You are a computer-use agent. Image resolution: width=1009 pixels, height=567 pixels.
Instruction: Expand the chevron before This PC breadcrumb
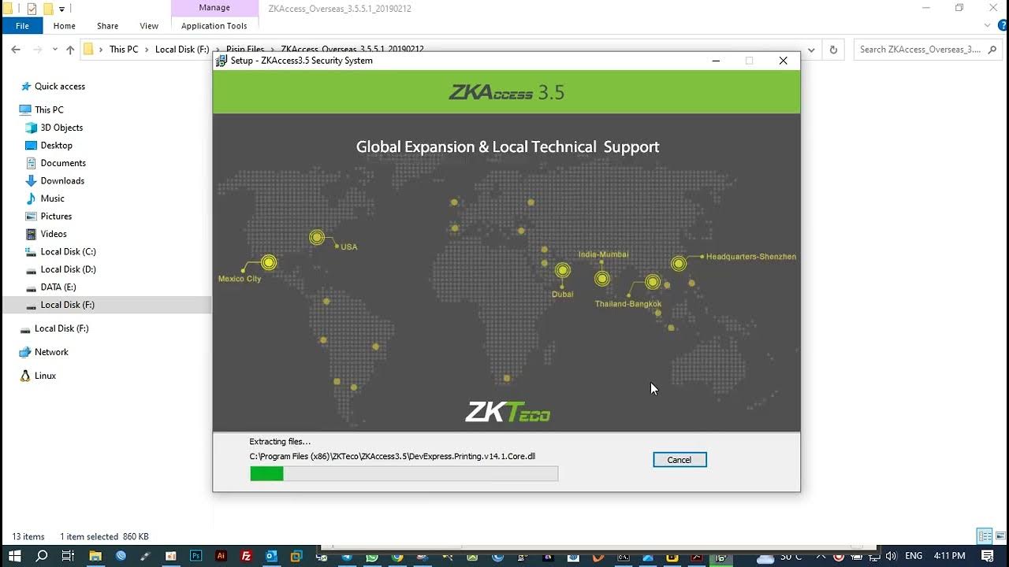tap(101, 49)
